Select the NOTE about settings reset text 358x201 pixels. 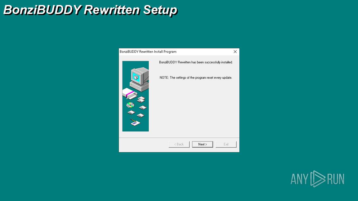(196, 78)
